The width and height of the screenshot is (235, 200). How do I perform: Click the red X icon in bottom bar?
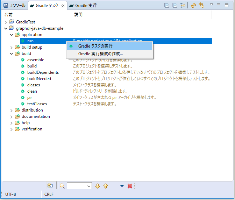click(130, 186)
